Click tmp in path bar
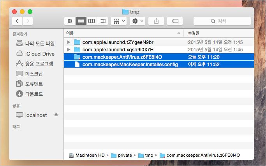 tap(146, 155)
